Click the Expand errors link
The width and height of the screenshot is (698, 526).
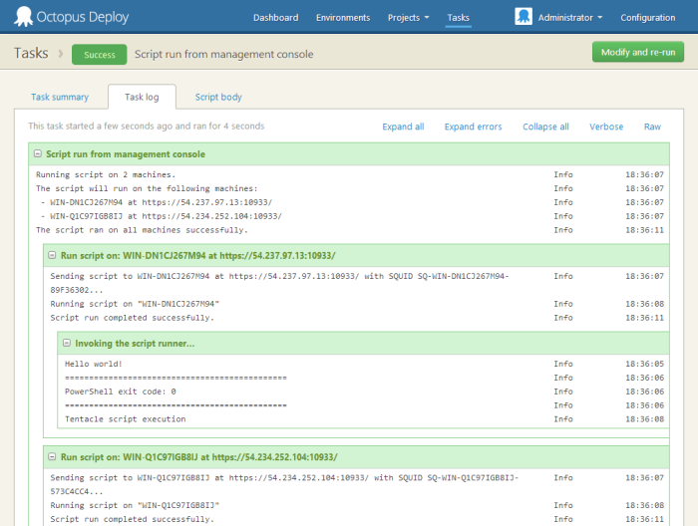pyautogui.click(x=473, y=128)
